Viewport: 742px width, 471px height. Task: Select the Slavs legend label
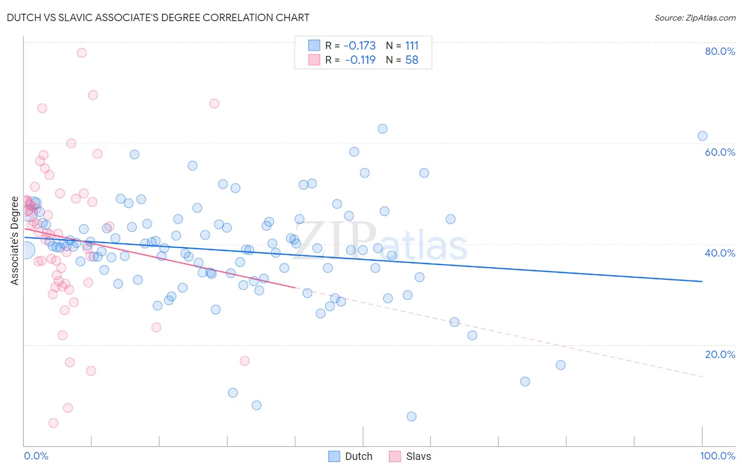point(418,456)
